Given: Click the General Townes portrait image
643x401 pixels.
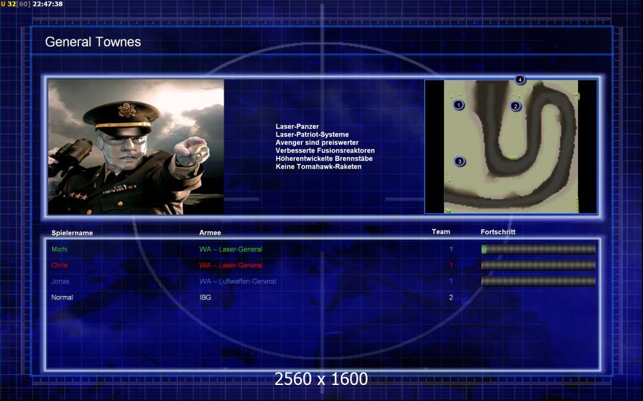Looking at the screenshot, I should point(136,146).
